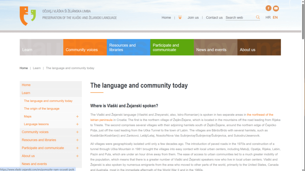This screenshot has height=171, width=305.
Task: Click the orange sitemap icon beside Home
Action: (x=180, y=18)
